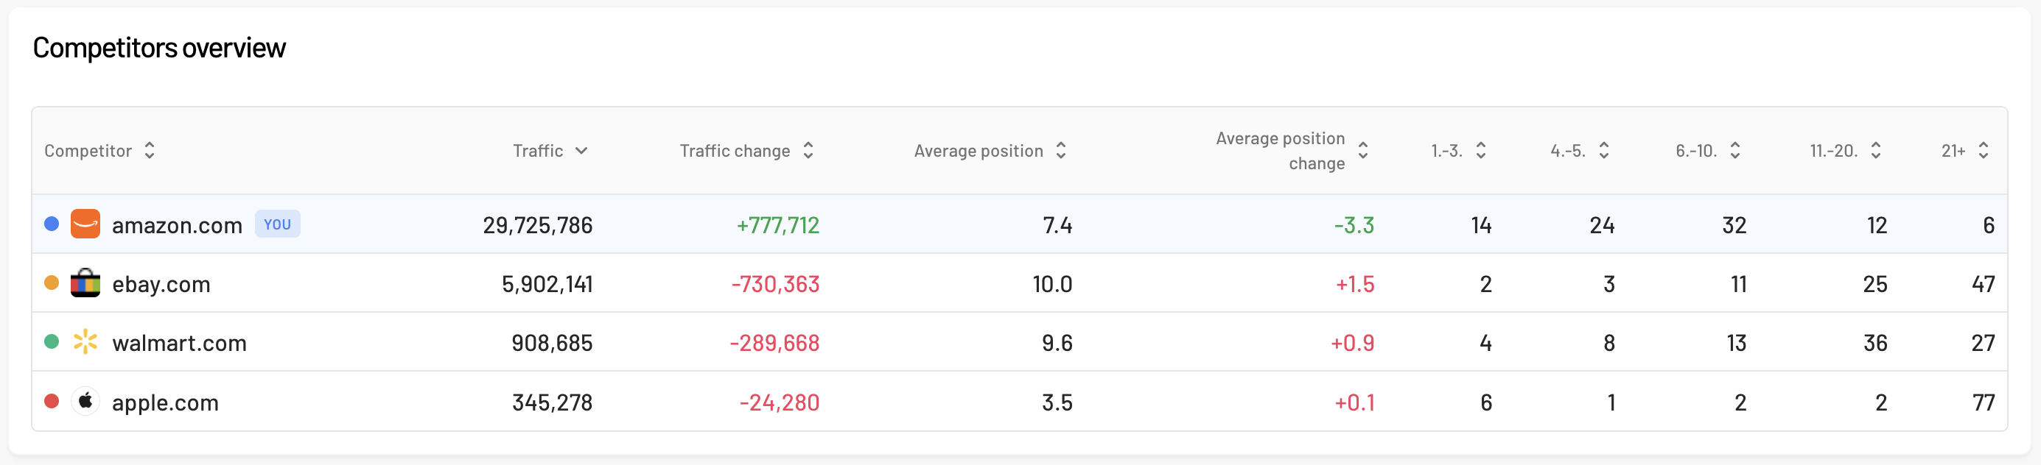The width and height of the screenshot is (2041, 465).
Task: Click sort arrows beside Average position
Action: [x=1061, y=150]
